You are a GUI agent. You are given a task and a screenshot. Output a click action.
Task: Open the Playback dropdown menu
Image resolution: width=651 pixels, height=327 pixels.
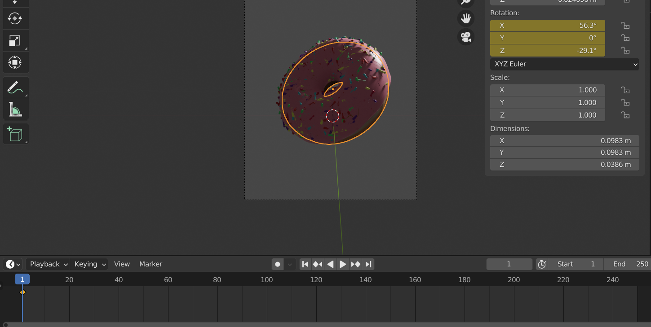coord(47,264)
